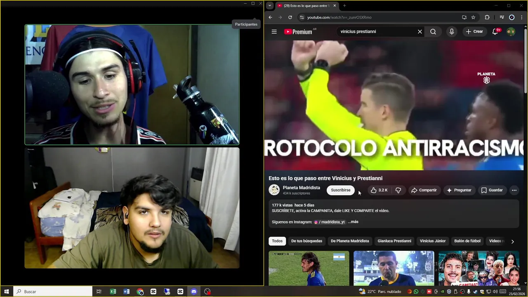The width and height of the screenshot is (528, 297).
Task: Open Chrome profile avatar
Action: (511, 17)
